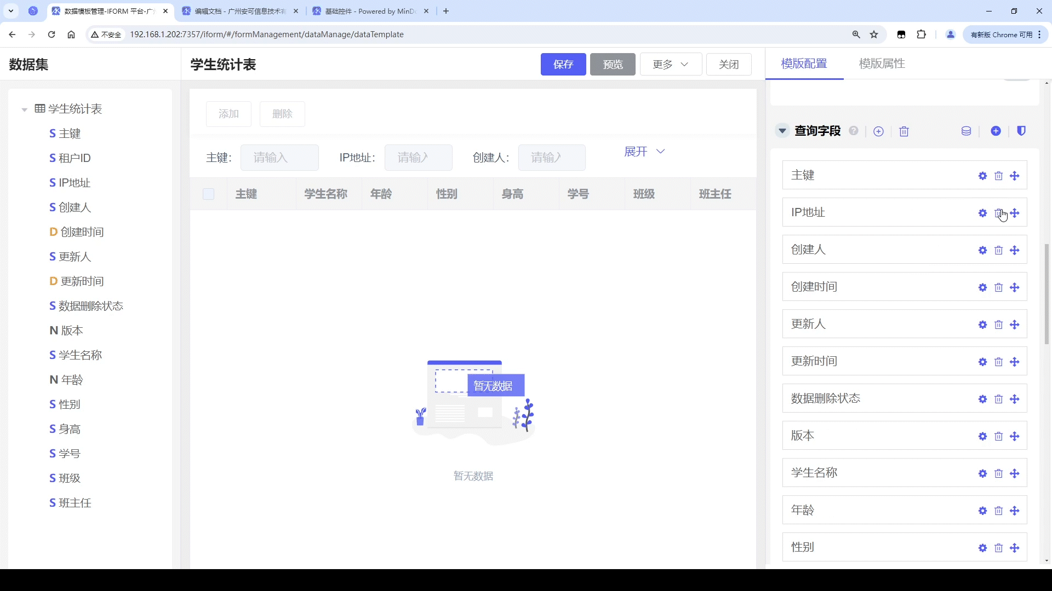Click outlined plus icon beside 查询字段 help
Image resolution: width=1052 pixels, height=591 pixels.
[x=878, y=131]
